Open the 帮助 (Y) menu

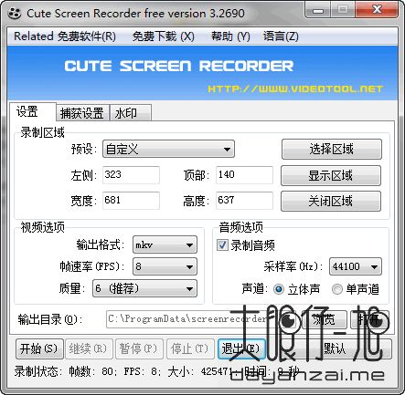tap(230, 36)
